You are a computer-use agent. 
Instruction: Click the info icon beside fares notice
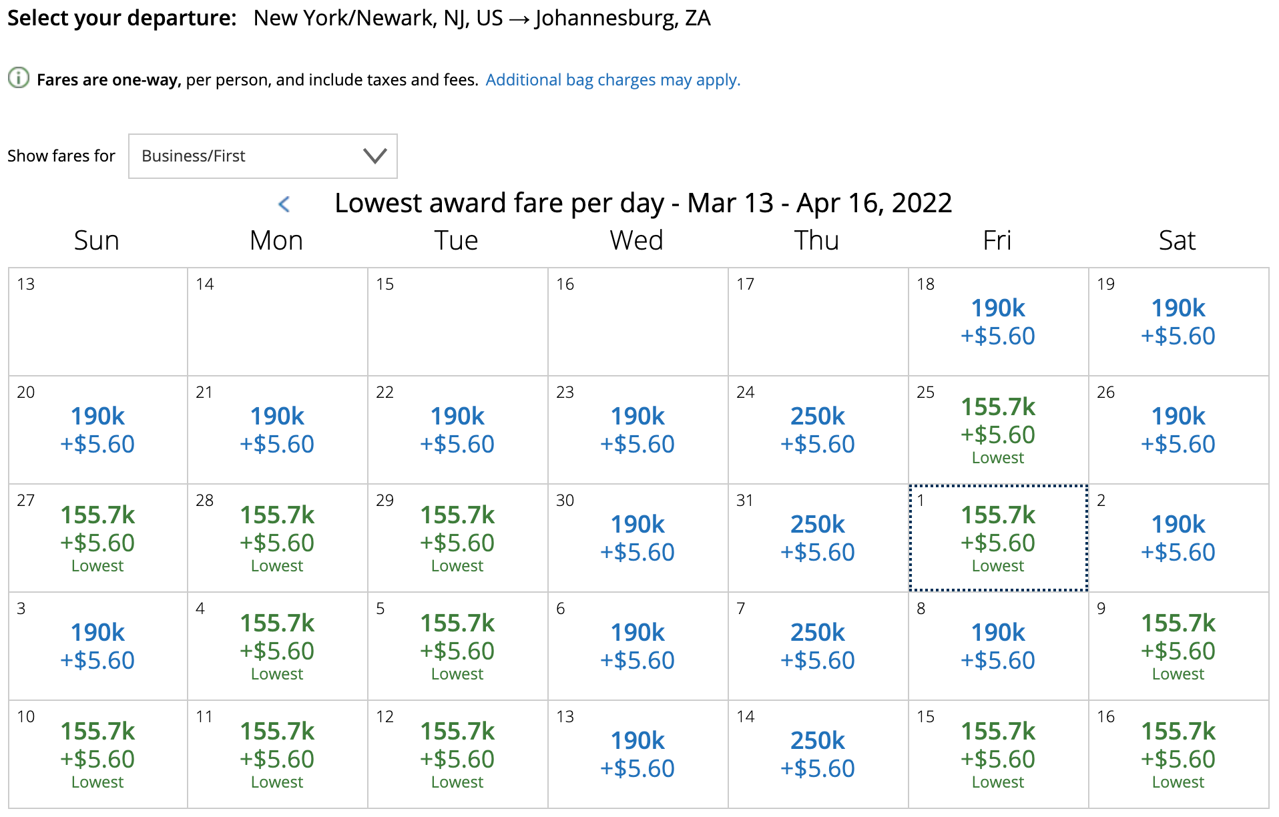19,78
